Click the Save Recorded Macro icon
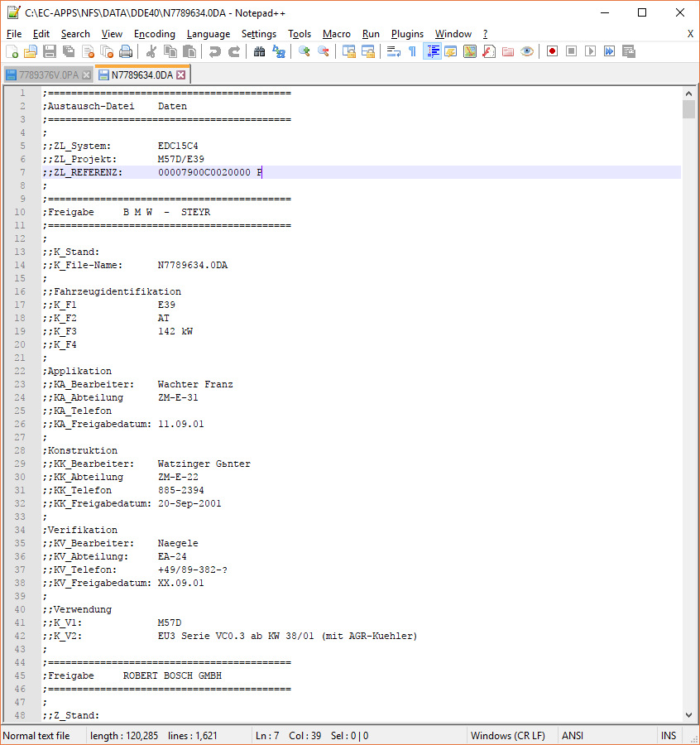 (629, 51)
